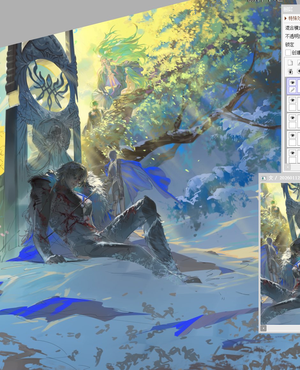Click the 图层 panel title
Image resolution: width=300 pixels, height=370 pixels.
[x=288, y=10]
